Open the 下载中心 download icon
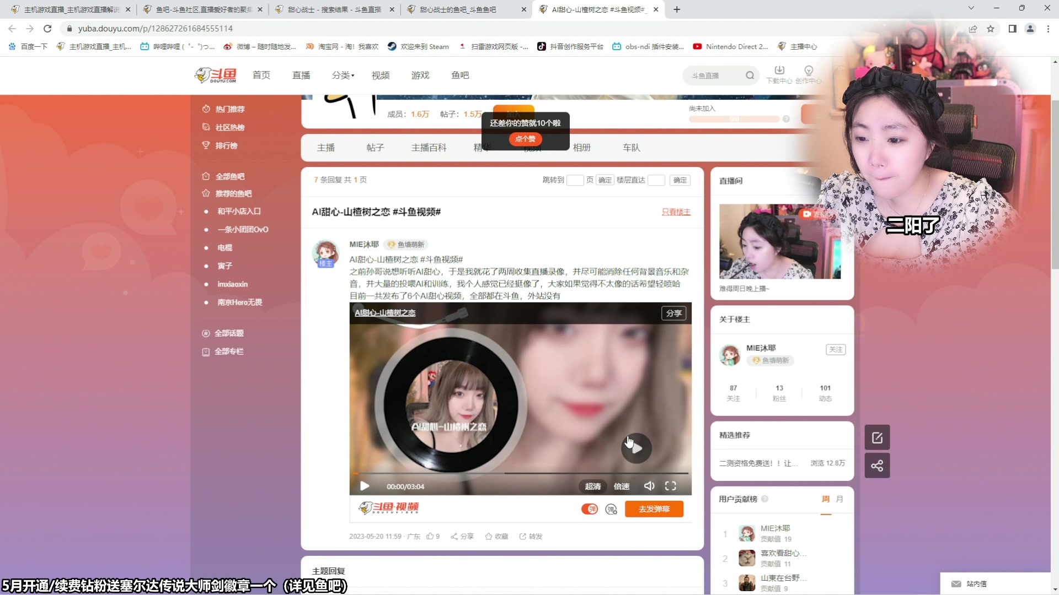Viewport: 1059px width, 595px height. 779,71
